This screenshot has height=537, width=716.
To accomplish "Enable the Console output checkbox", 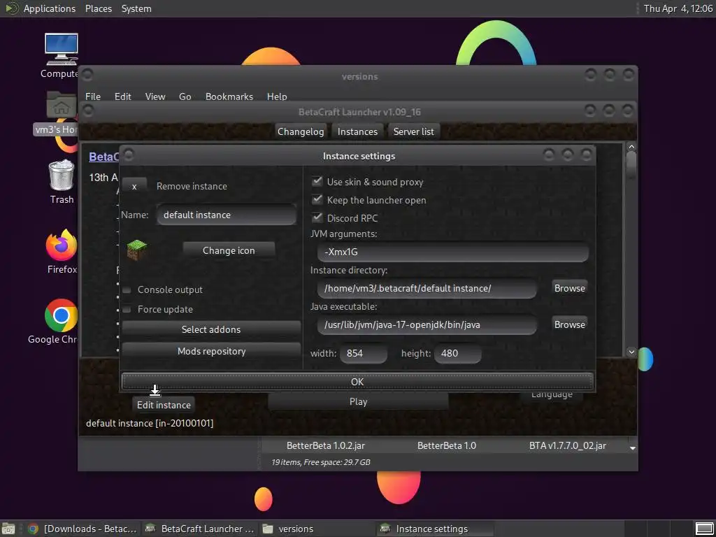I will coord(127,290).
